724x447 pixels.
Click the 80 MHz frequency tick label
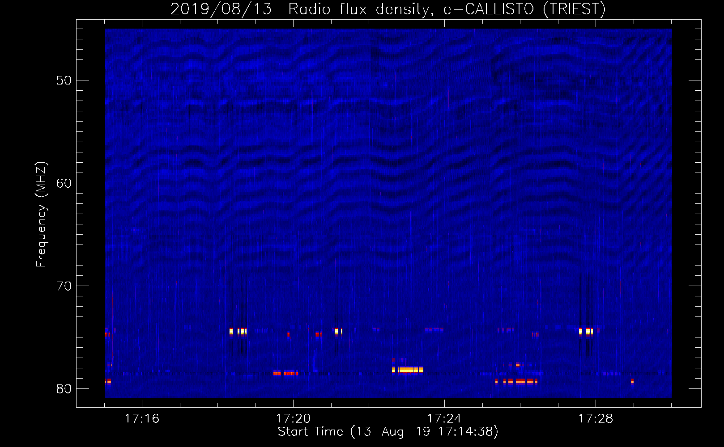point(64,389)
